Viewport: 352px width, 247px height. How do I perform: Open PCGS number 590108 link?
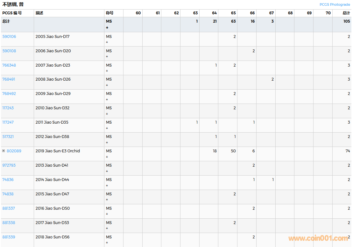point(9,51)
